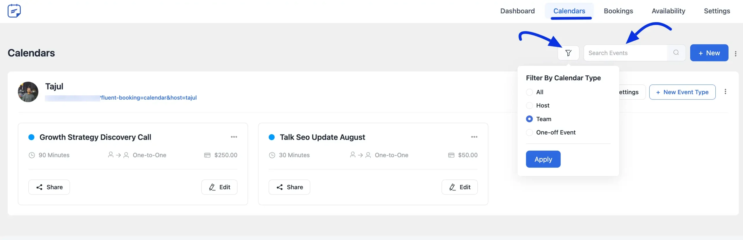Open the calendar filter icon
Screen dimensions: 743x240
568,53
